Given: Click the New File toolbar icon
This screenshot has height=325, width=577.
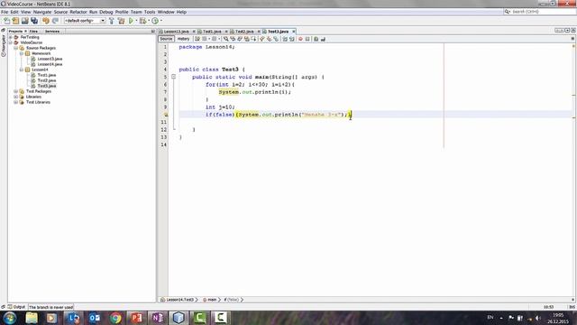Looking at the screenshot, I should coord(7,21).
